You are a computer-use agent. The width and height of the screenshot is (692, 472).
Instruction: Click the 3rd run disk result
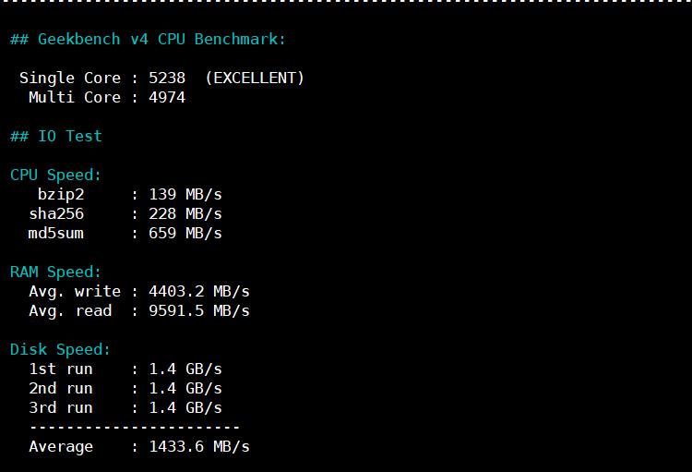pos(185,407)
